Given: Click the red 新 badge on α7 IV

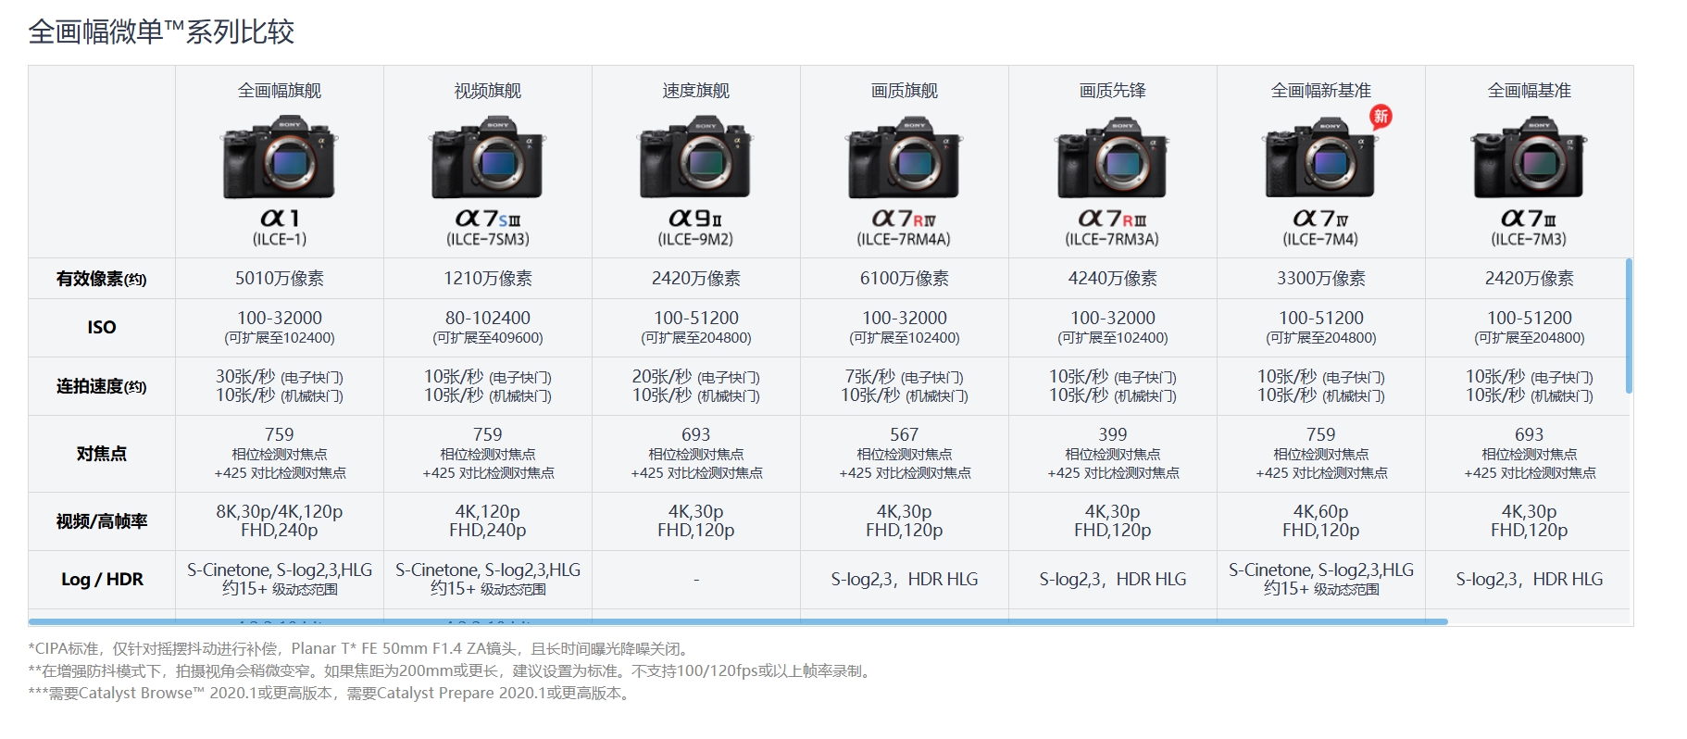Looking at the screenshot, I should click(x=1381, y=116).
